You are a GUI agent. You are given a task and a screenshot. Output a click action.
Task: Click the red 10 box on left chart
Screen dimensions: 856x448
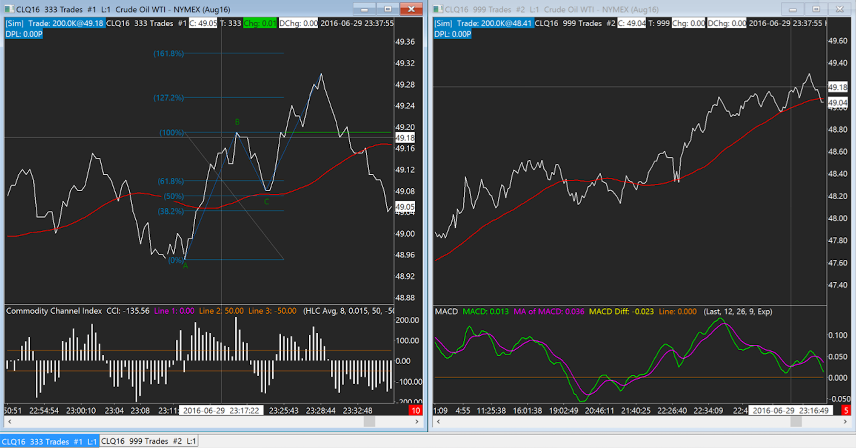(415, 411)
